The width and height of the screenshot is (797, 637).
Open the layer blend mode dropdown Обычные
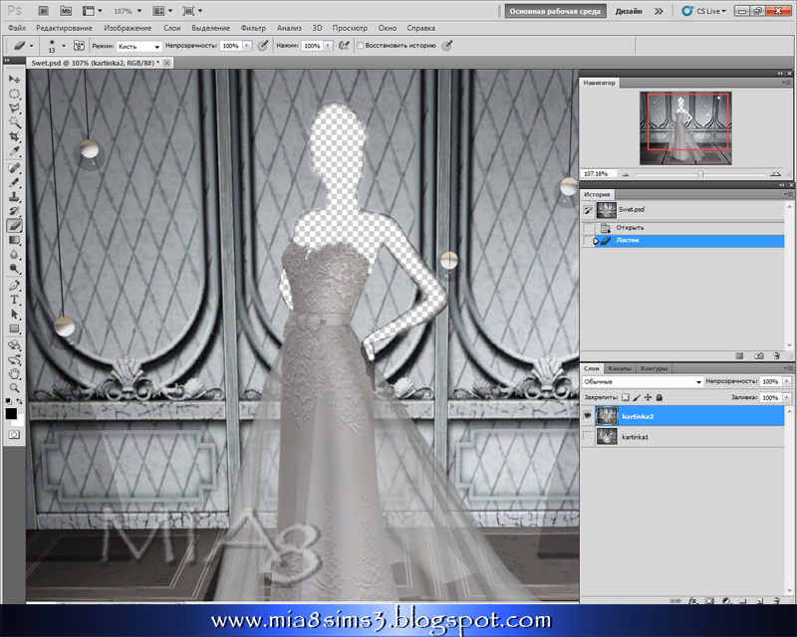(643, 381)
